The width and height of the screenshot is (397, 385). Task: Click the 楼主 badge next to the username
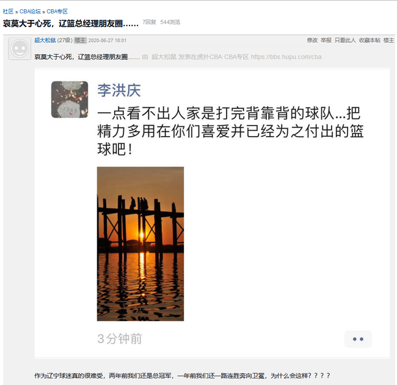80,40
